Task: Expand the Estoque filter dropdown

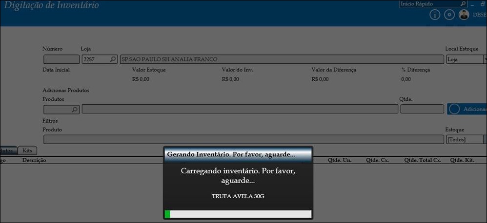Action: (x=485, y=139)
